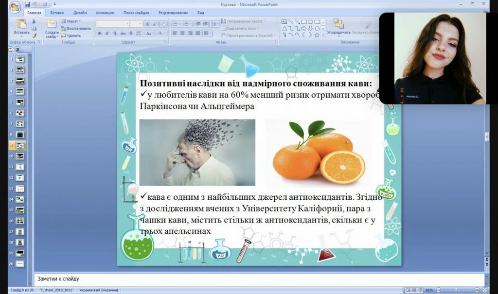Screen dimensions: 498x294
Task: Open the Layout (Макет) dropdown
Action: click(71, 21)
